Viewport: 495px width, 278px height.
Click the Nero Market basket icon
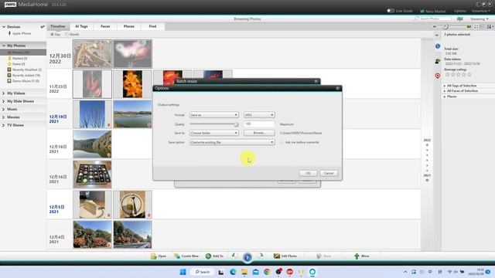click(422, 11)
